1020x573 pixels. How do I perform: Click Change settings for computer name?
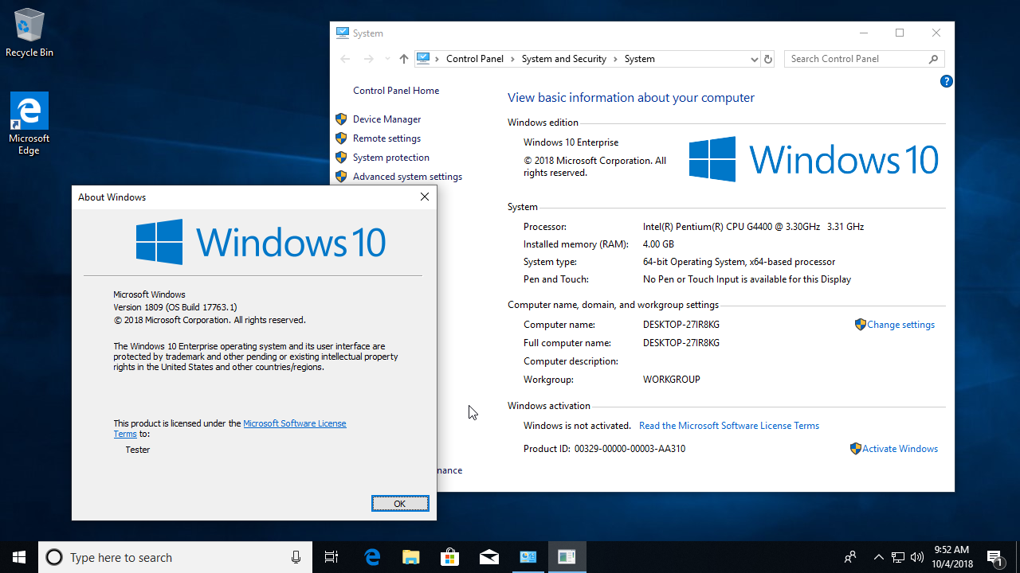pos(900,325)
